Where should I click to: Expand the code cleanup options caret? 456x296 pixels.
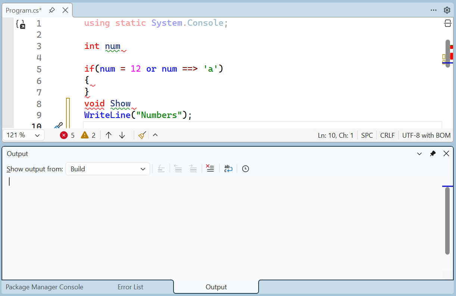pyautogui.click(x=155, y=135)
